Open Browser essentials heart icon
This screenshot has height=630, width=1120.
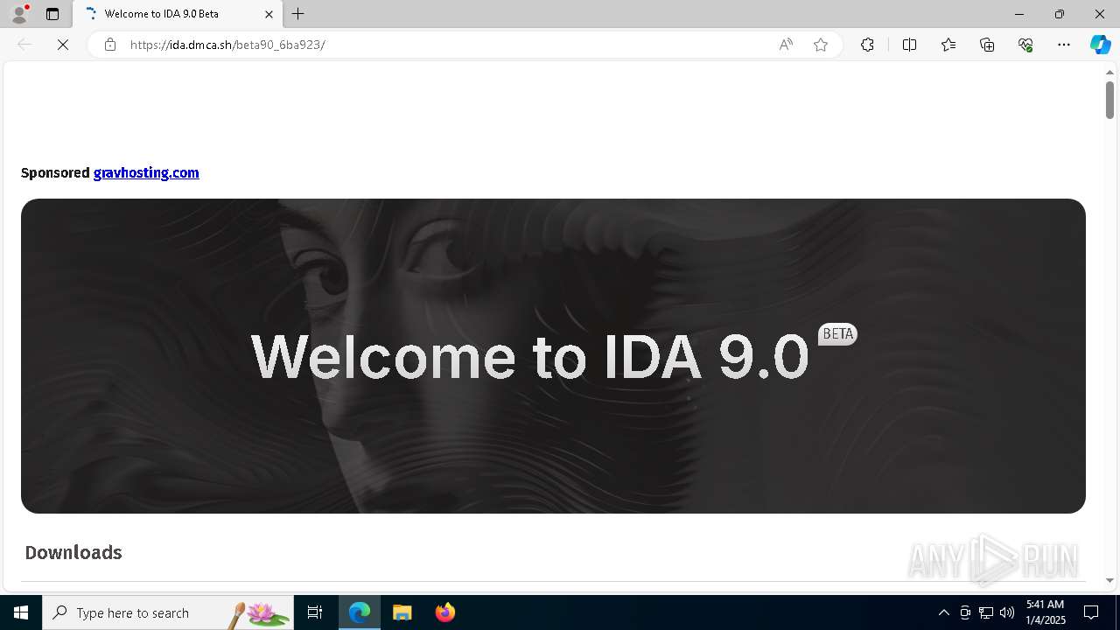click(x=1025, y=45)
